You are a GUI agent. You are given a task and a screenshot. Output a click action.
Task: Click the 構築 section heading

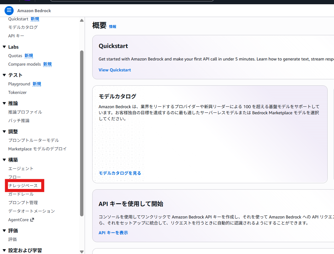[13, 160]
